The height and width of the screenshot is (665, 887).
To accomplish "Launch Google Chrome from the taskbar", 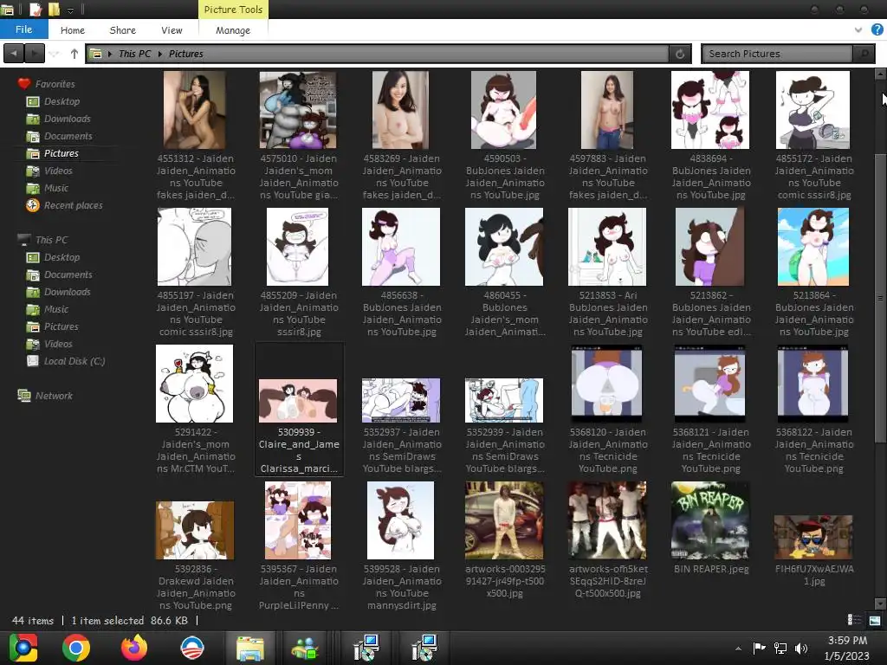I will pyautogui.click(x=76, y=648).
